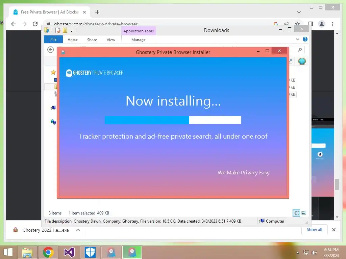The width and height of the screenshot is (346, 259).
Task: Close the Chrome downloads bar
Action: tap(334, 230)
